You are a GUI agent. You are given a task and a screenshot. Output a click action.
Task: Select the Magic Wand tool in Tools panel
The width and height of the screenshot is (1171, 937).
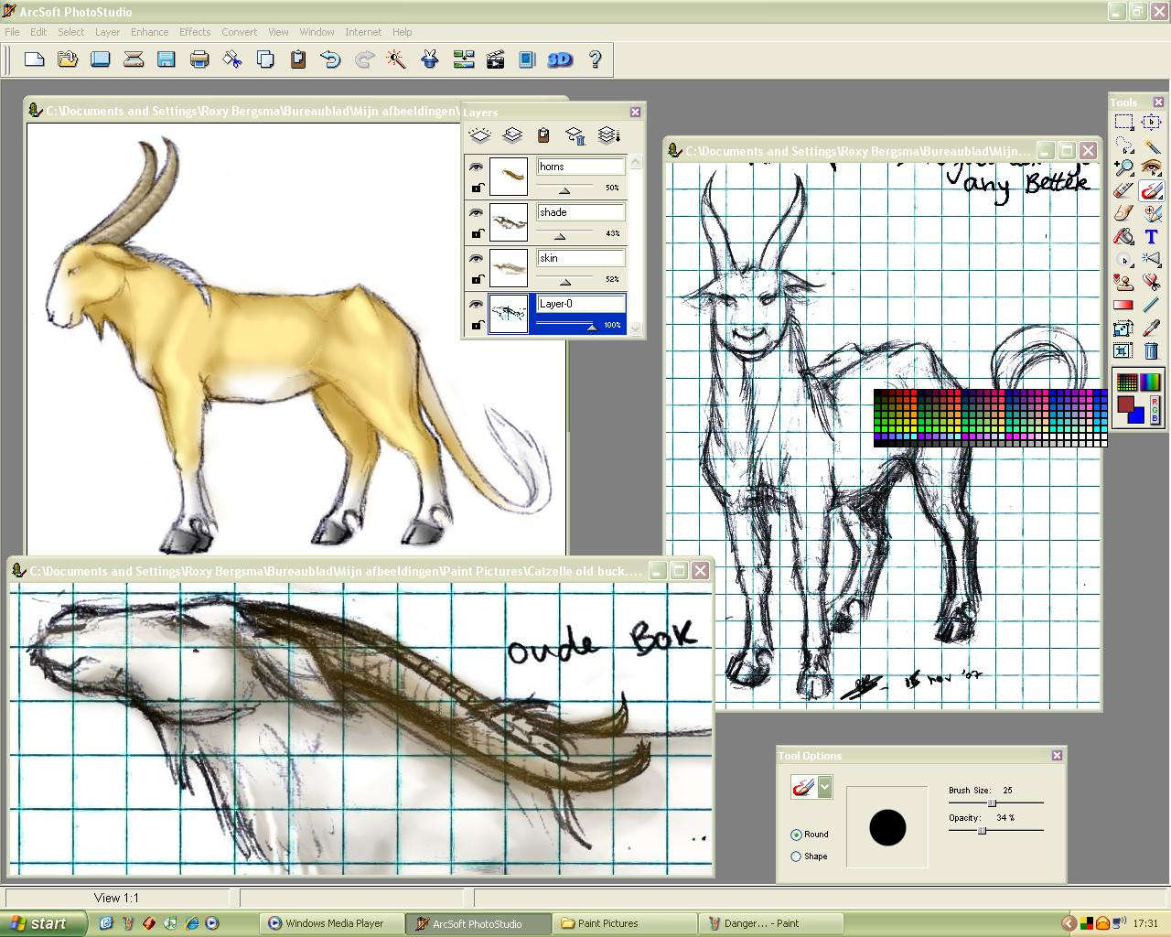click(x=1151, y=145)
